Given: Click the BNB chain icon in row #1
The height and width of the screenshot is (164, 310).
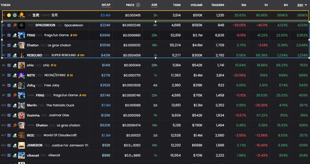Looking at the screenshot, I should pos(9,15).
